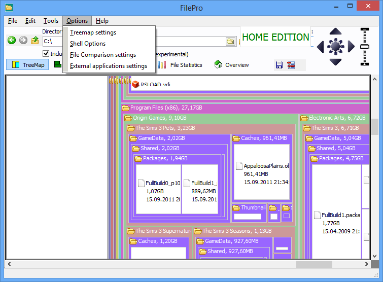Viewport: 383px width, 282px height.
Task: Open External applications settings entry
Action: click(109, 66)
